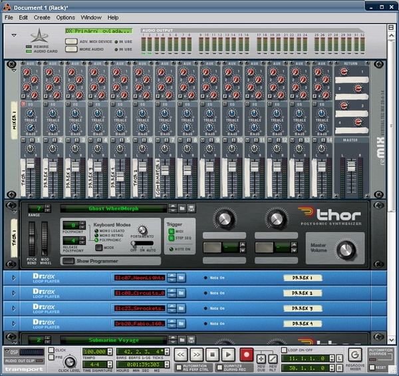Open folder browser for Elc23_Sprockets loop
The image size is (399, 376).
point(181,308)
